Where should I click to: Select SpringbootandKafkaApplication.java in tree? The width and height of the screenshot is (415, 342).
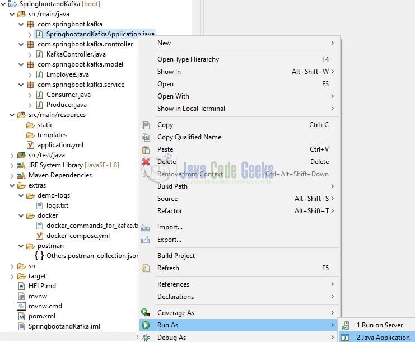100,34
